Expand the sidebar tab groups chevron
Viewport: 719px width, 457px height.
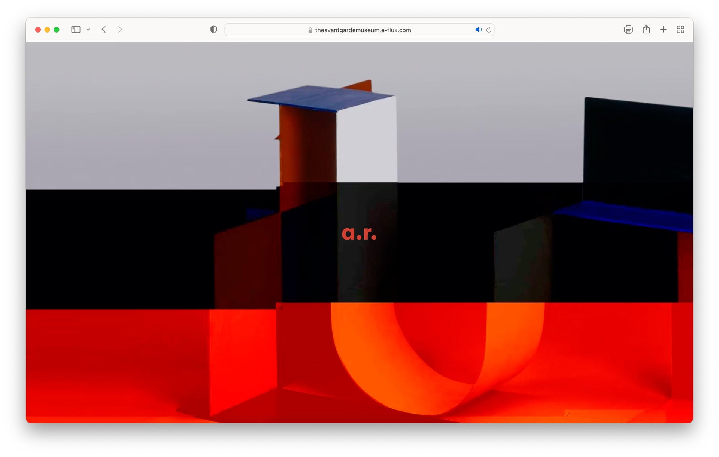[x=88, y=30]
